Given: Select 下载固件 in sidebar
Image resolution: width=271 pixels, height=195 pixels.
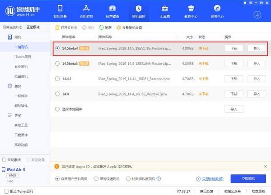Looking at the screenshot, I should [21, 135].
